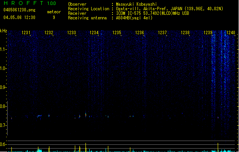Click the meteor count value 9
This screenshot has width=239, height=152.
point(54,17)
